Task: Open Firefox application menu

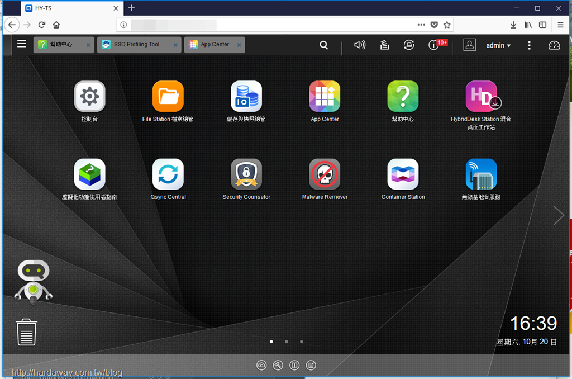Action: coord(560,25)
